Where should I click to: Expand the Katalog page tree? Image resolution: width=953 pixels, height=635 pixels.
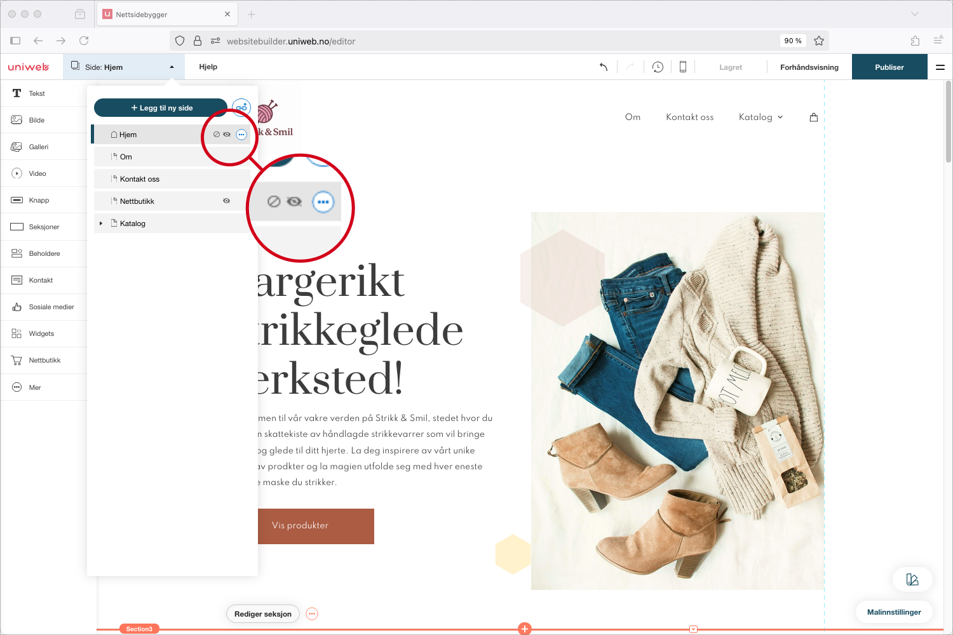101,224
